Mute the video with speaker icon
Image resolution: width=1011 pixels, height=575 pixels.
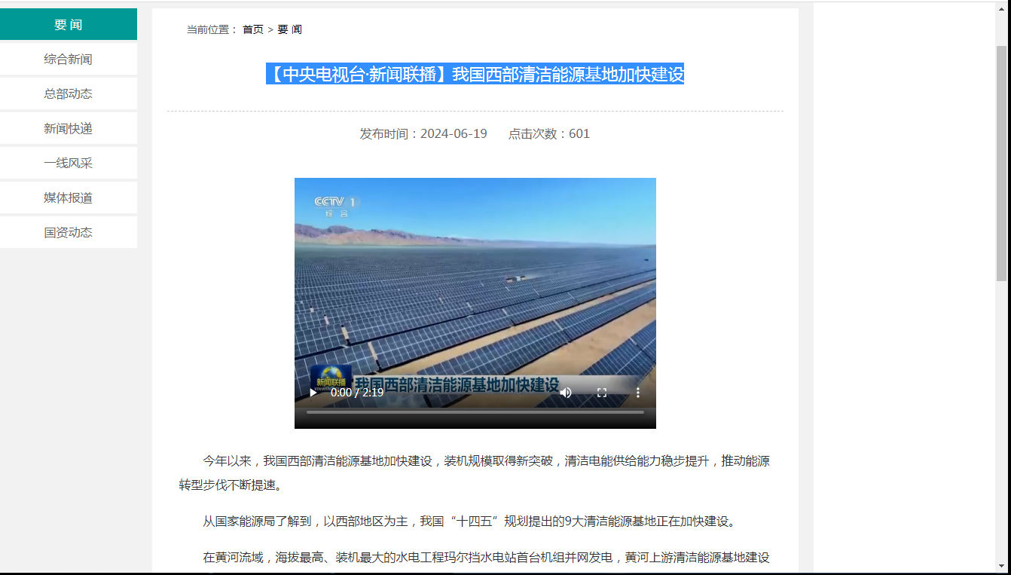(566, 393)
